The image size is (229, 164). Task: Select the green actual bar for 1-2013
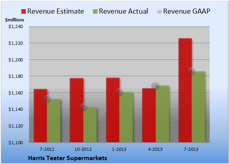126,117
